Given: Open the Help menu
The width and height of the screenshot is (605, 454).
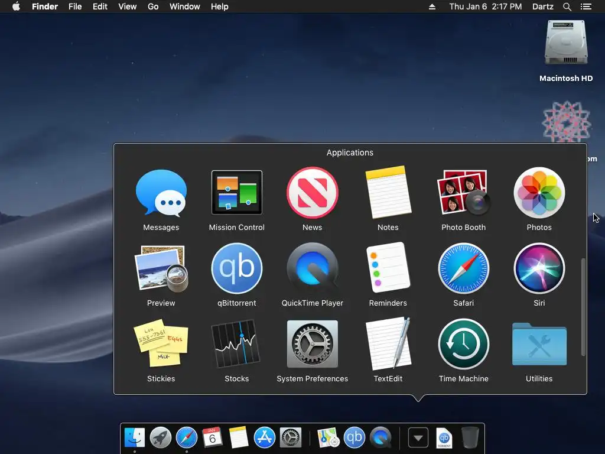Looking at the screenshot, I should (220, 7).
